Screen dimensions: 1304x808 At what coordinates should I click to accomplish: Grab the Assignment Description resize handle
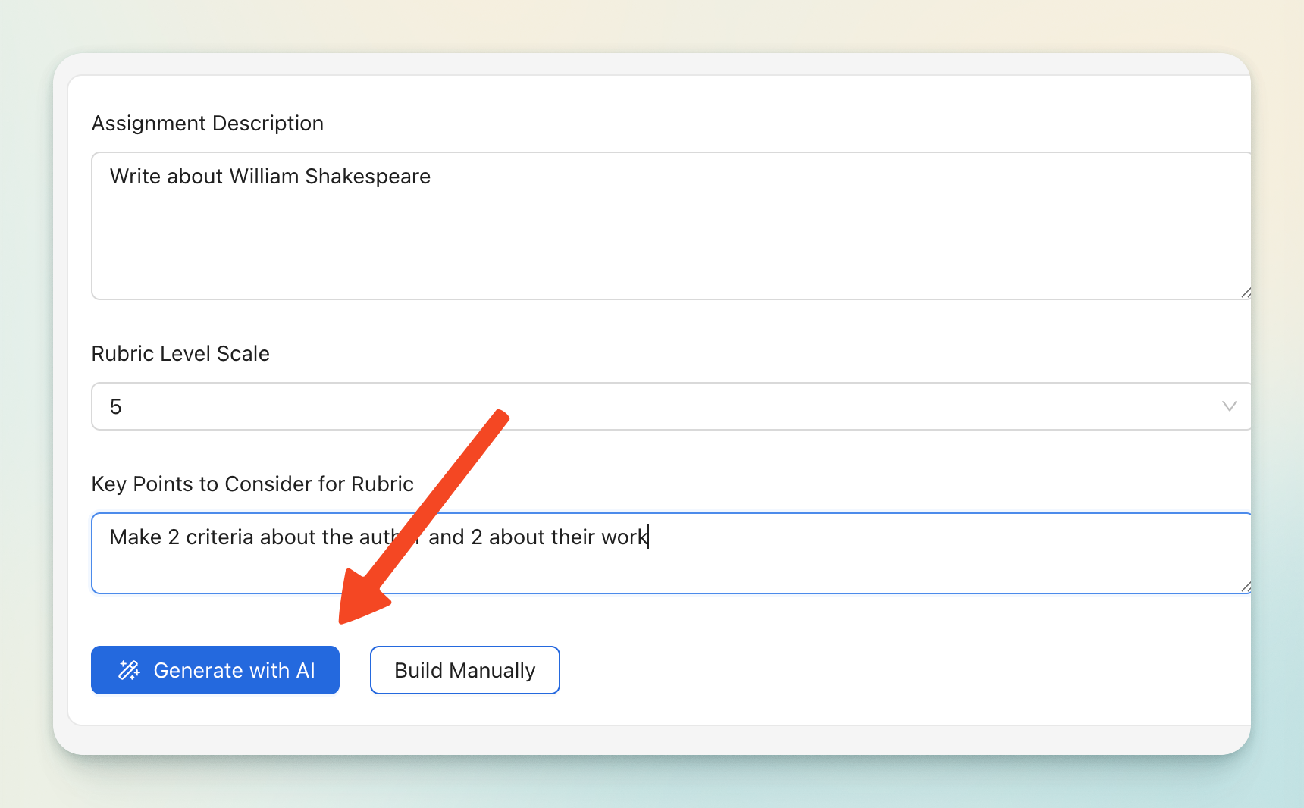tap(1245, 293)
